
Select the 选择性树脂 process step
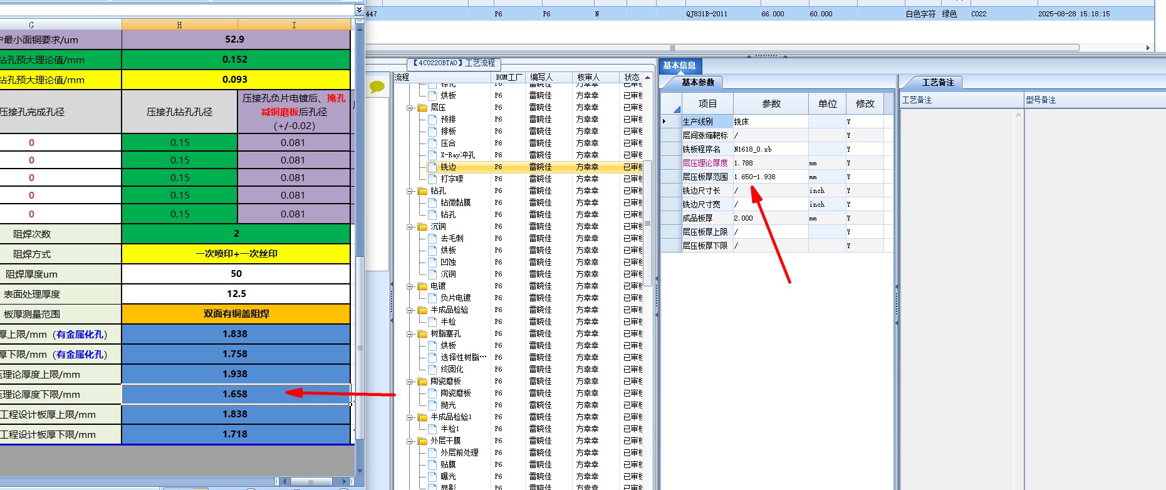point(463,357)
